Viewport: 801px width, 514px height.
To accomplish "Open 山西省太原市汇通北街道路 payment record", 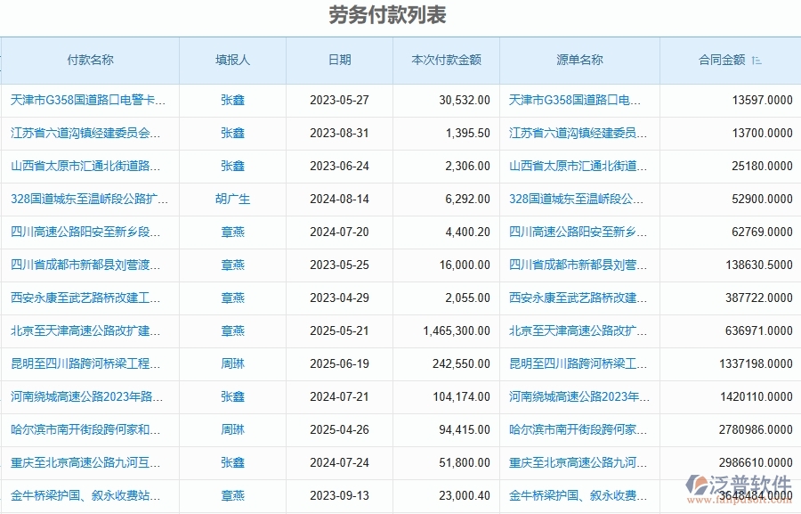I will click(x=83, y=166).
